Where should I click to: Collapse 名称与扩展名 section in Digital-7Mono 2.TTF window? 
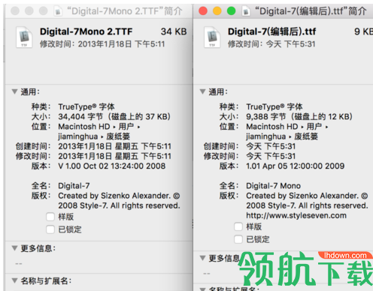(15, 280)
